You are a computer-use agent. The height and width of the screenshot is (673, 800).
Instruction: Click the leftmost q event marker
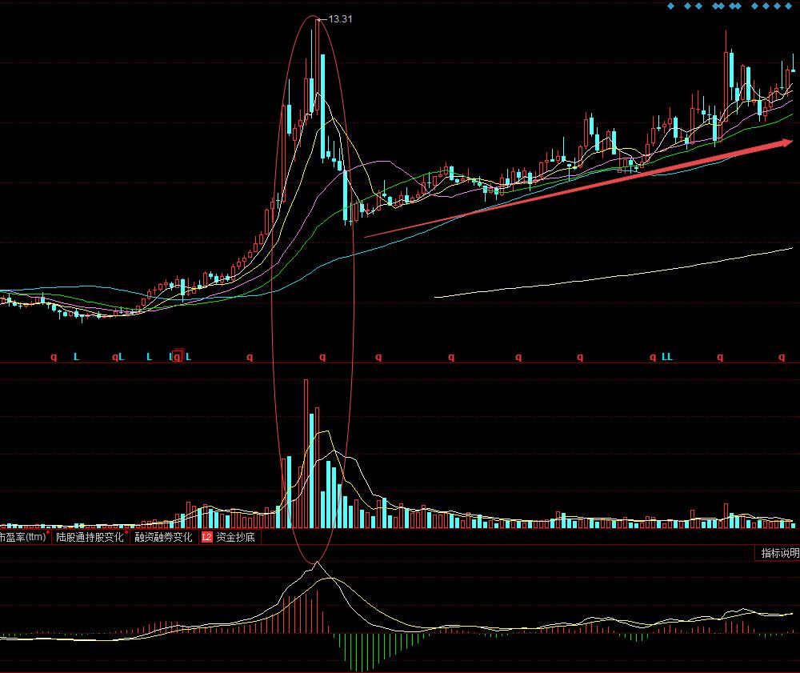pyautogui.click(x=54, y=357)
